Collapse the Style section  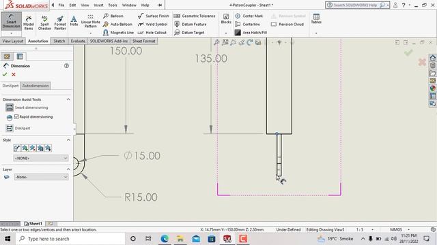(x=68, y=140)
